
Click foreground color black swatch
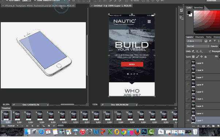189,13
